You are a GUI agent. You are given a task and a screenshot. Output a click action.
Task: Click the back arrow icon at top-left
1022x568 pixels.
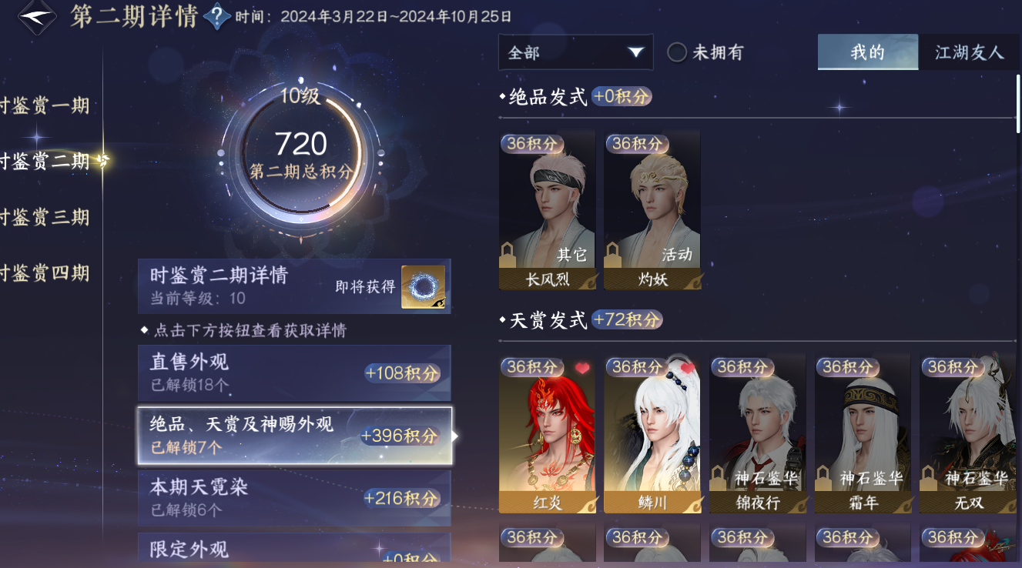pos(37,16)
